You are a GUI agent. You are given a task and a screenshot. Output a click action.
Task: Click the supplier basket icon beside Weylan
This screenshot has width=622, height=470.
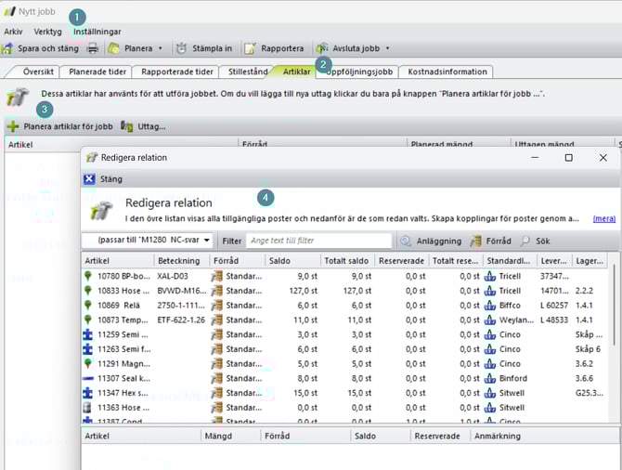(x=490, y=320)
